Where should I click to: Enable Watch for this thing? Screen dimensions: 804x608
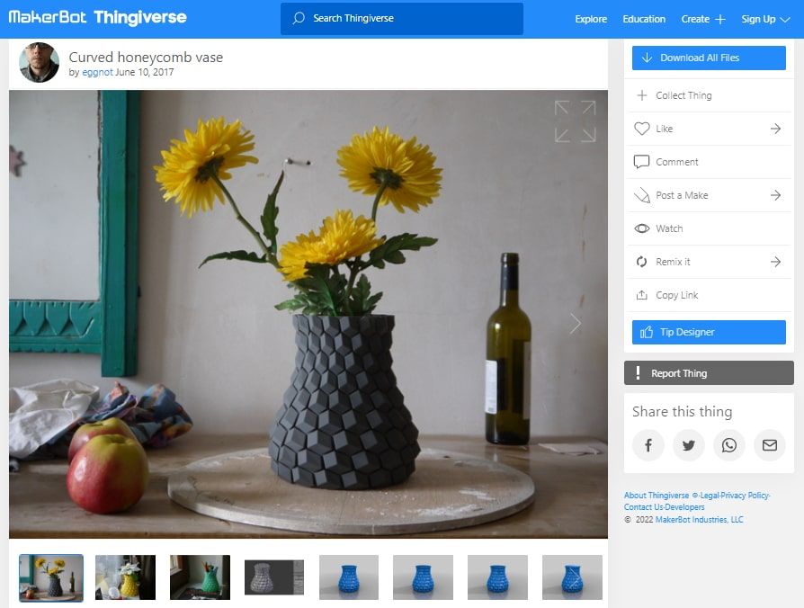[x=641, y=228]
